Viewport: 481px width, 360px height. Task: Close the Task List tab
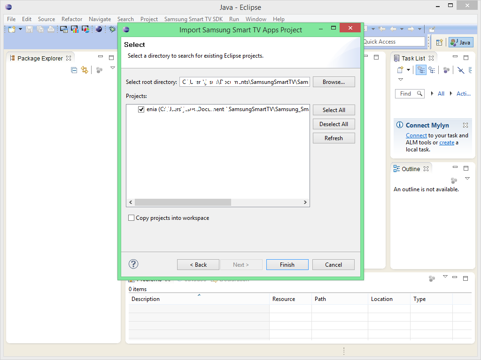pos(431,58)
